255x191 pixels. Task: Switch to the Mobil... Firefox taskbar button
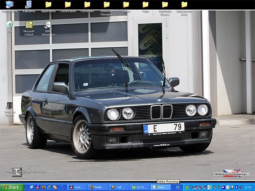98,187
